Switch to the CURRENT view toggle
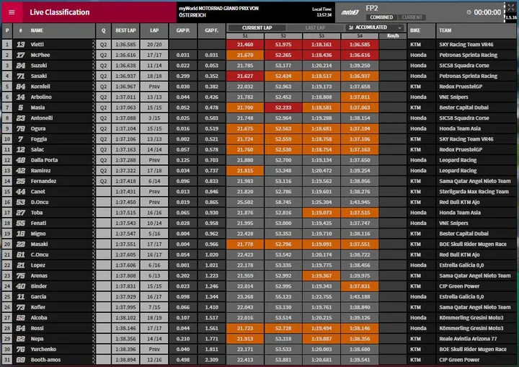This screenshot has width=519, height=367. point(412,17)
